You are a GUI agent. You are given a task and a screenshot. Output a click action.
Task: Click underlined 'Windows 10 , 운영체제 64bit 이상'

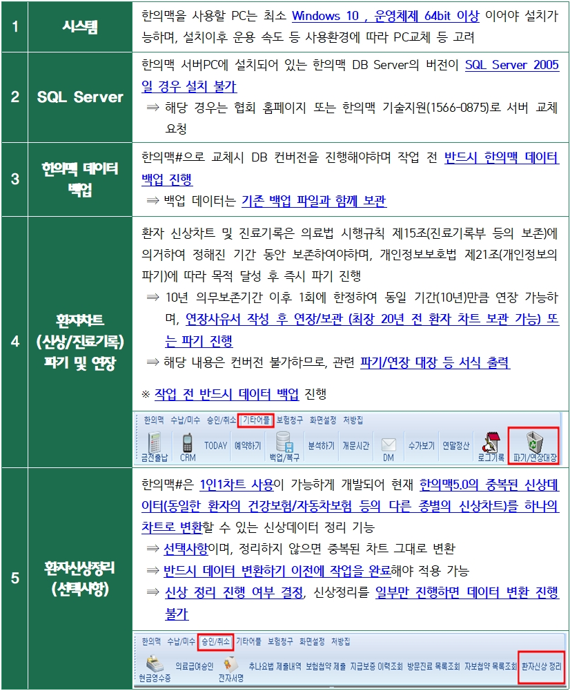(386, 16)
